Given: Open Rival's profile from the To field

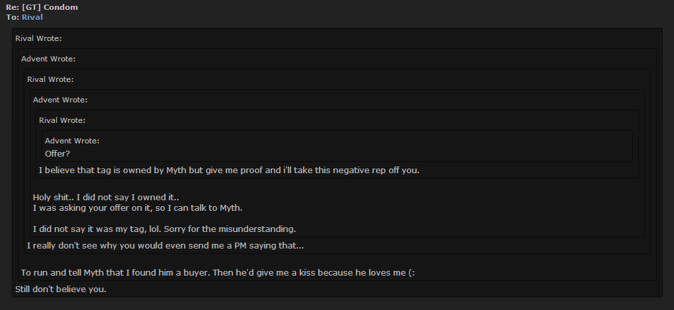Looking at the screenshot, I should 32,17.
